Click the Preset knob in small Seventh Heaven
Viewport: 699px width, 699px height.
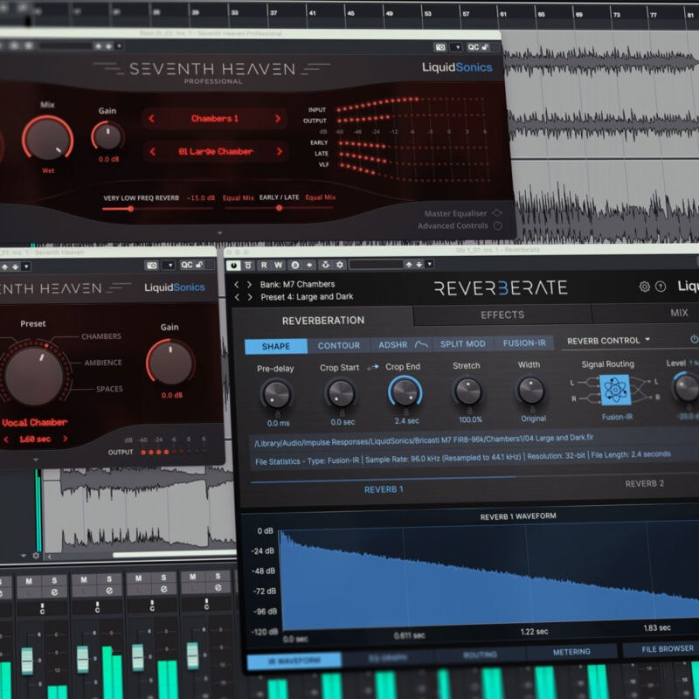point(34,375)
